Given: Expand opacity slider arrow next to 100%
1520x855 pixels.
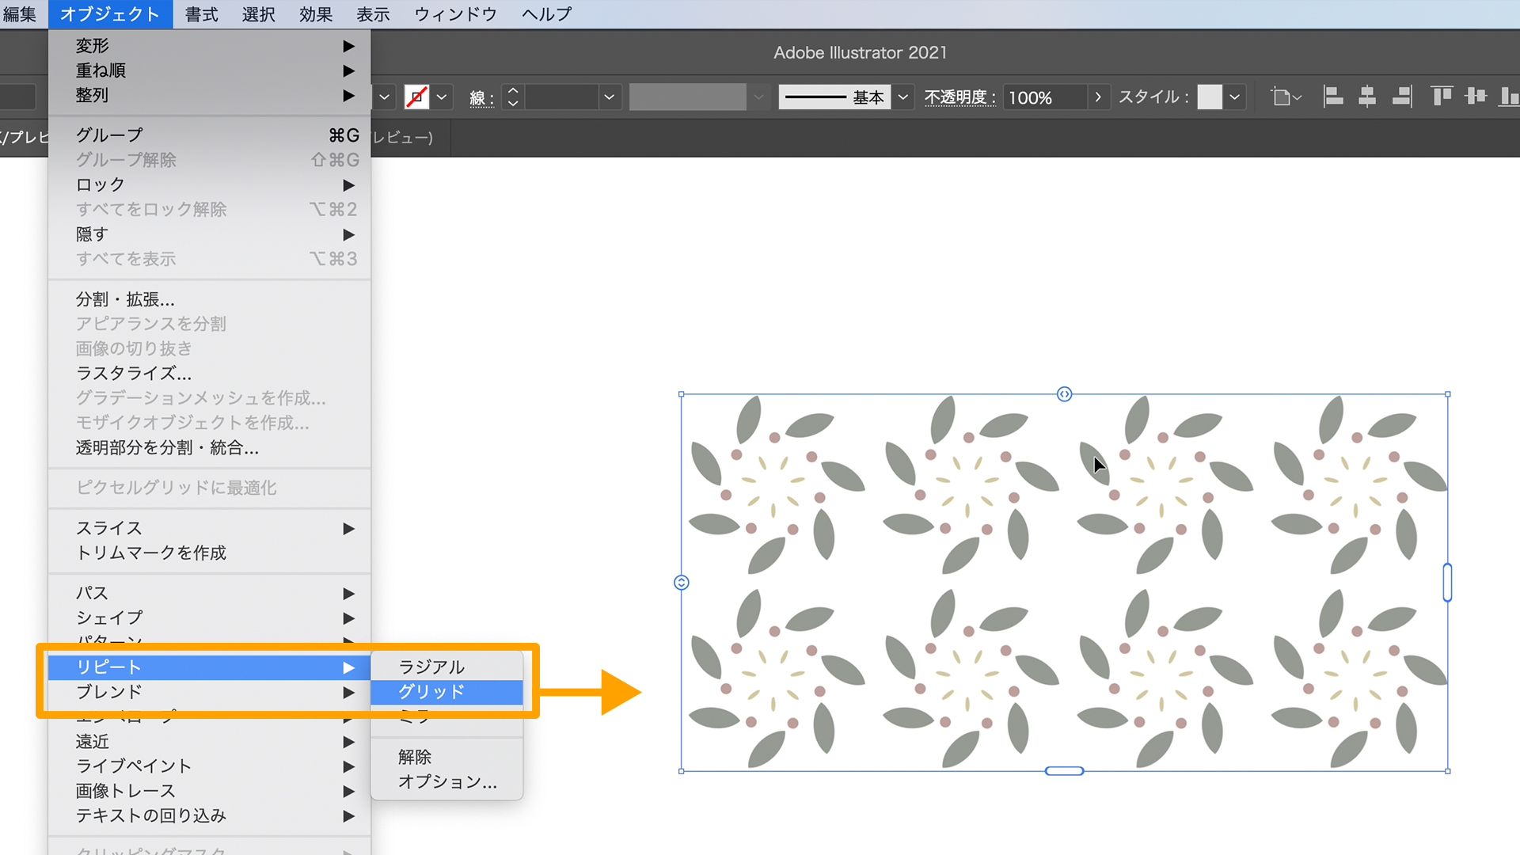Looking at the screenshot, I should coord(1098,97).
